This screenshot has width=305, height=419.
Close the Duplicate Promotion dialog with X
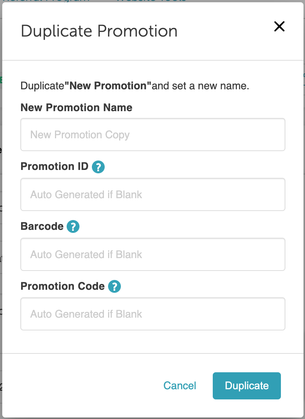coord(279,26)
